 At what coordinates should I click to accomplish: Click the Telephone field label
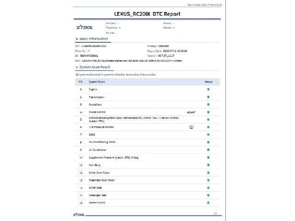pos(112,28)
